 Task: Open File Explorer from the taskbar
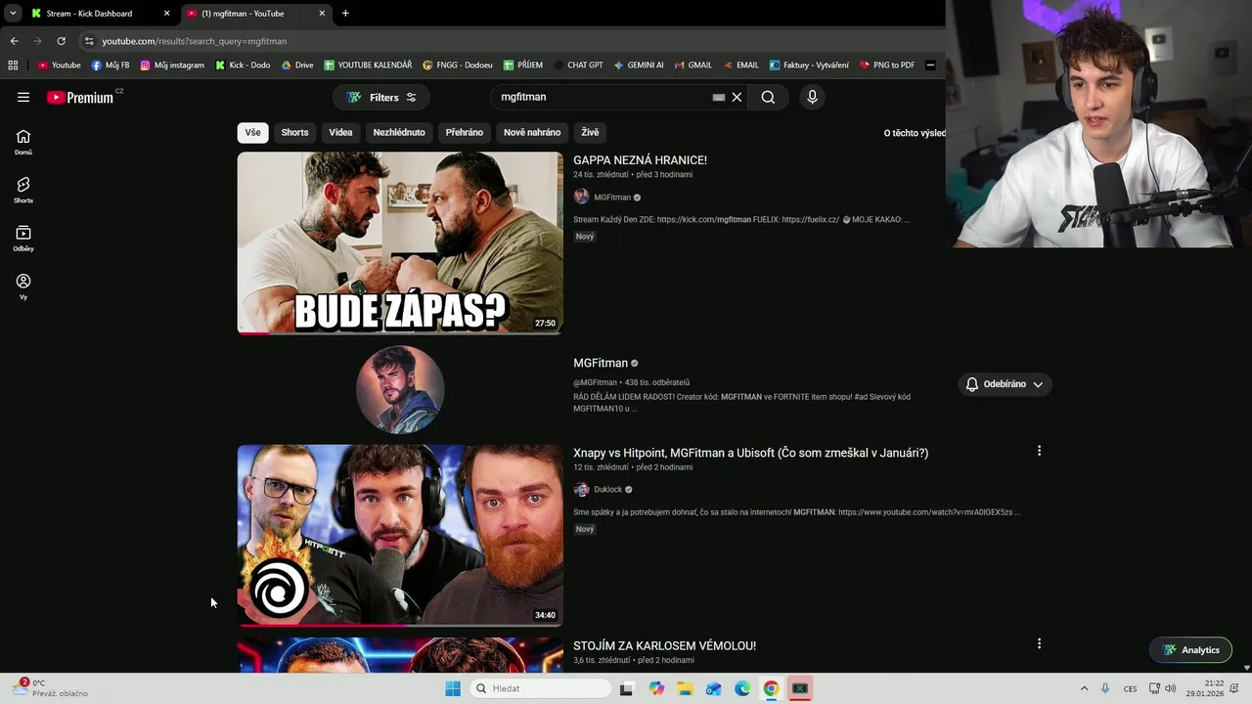(x=685, y=688)
